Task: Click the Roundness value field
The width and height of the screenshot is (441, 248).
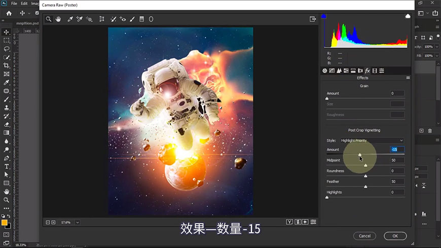Action: (x=397, y=171)
